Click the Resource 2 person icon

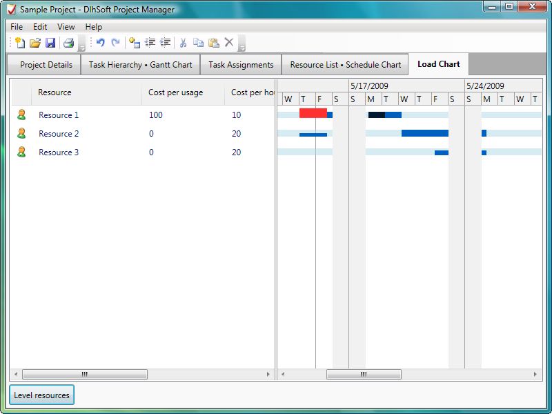click(x=21, y=133)
